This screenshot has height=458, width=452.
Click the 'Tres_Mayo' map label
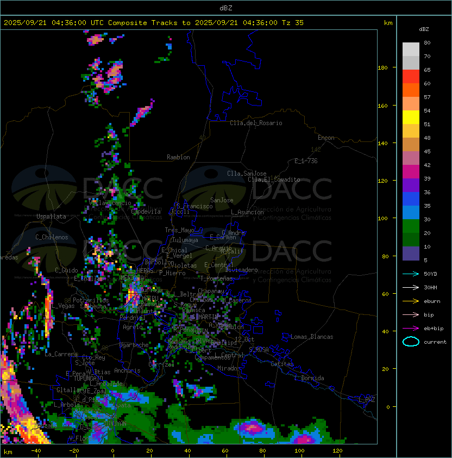tap(179, 230)
